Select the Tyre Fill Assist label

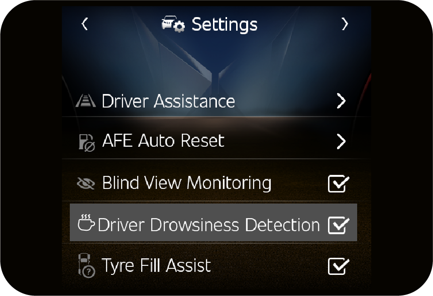point(156,265)
